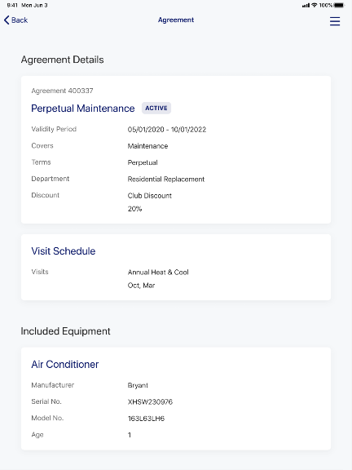Select the serial number XHSW230976
This screenshot has width=352, height=470.
click(x=150, y=401)
